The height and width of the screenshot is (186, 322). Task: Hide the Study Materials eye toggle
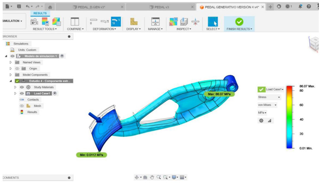pyautogui.click(x=22, y=87)
